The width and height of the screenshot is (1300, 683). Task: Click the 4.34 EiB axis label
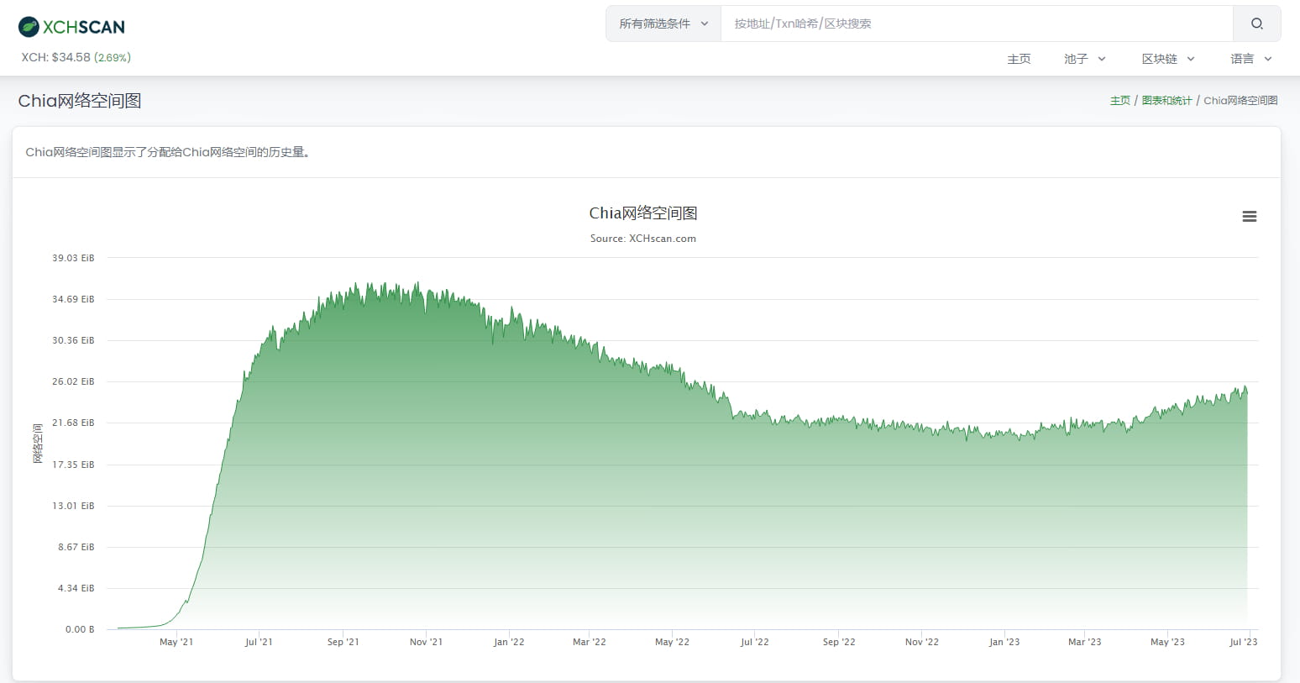(76, 588)
